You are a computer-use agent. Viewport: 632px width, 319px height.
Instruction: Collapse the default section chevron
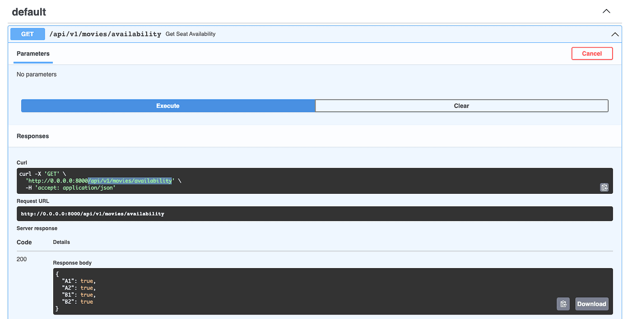(606, 12)
